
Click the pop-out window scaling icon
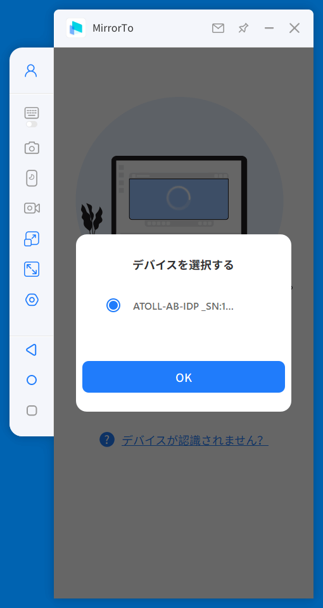pos(32,239)
